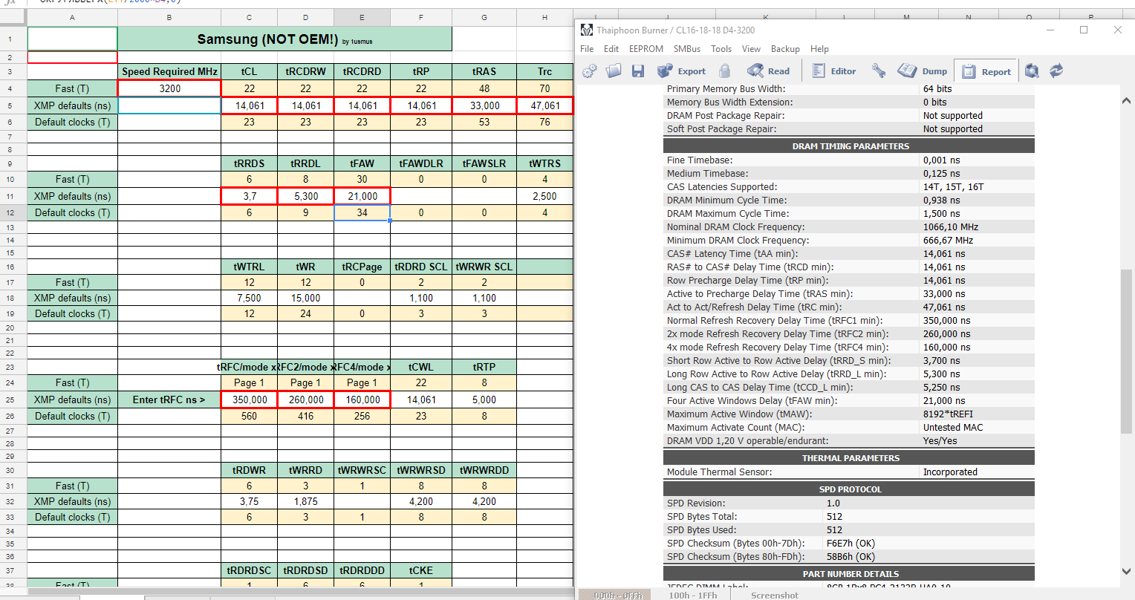Viewport: 1135px width, 600px height.
Task: Select the tWRWRDD header cell
Action: (x=484, y=470)
